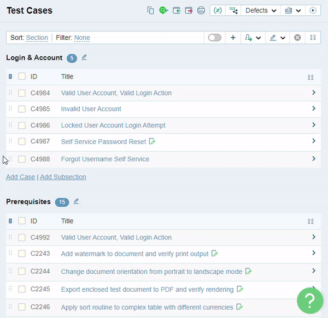Select all Prerequisites cases via header checkbox
The image size is (328, 318).
[22, 221]
